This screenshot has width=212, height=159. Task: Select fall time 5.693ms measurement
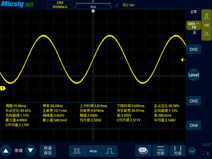131,106
